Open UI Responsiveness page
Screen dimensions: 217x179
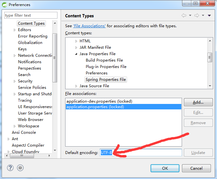pyautogui.click(x=35, y=107)
